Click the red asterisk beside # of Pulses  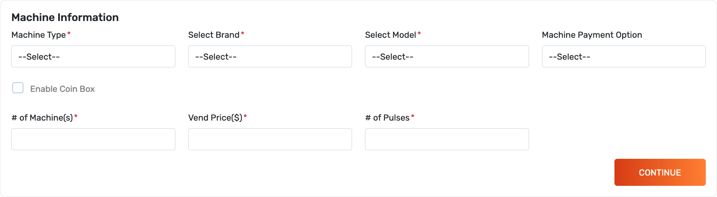click(413, 116)
